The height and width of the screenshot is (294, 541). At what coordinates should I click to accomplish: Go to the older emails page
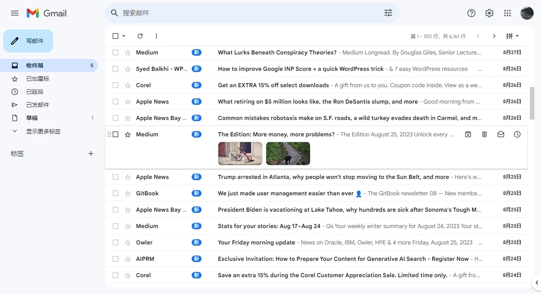(x=494, y=36)
